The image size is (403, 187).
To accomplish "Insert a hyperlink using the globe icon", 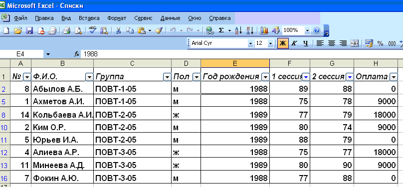I will (x=209, y=31).
